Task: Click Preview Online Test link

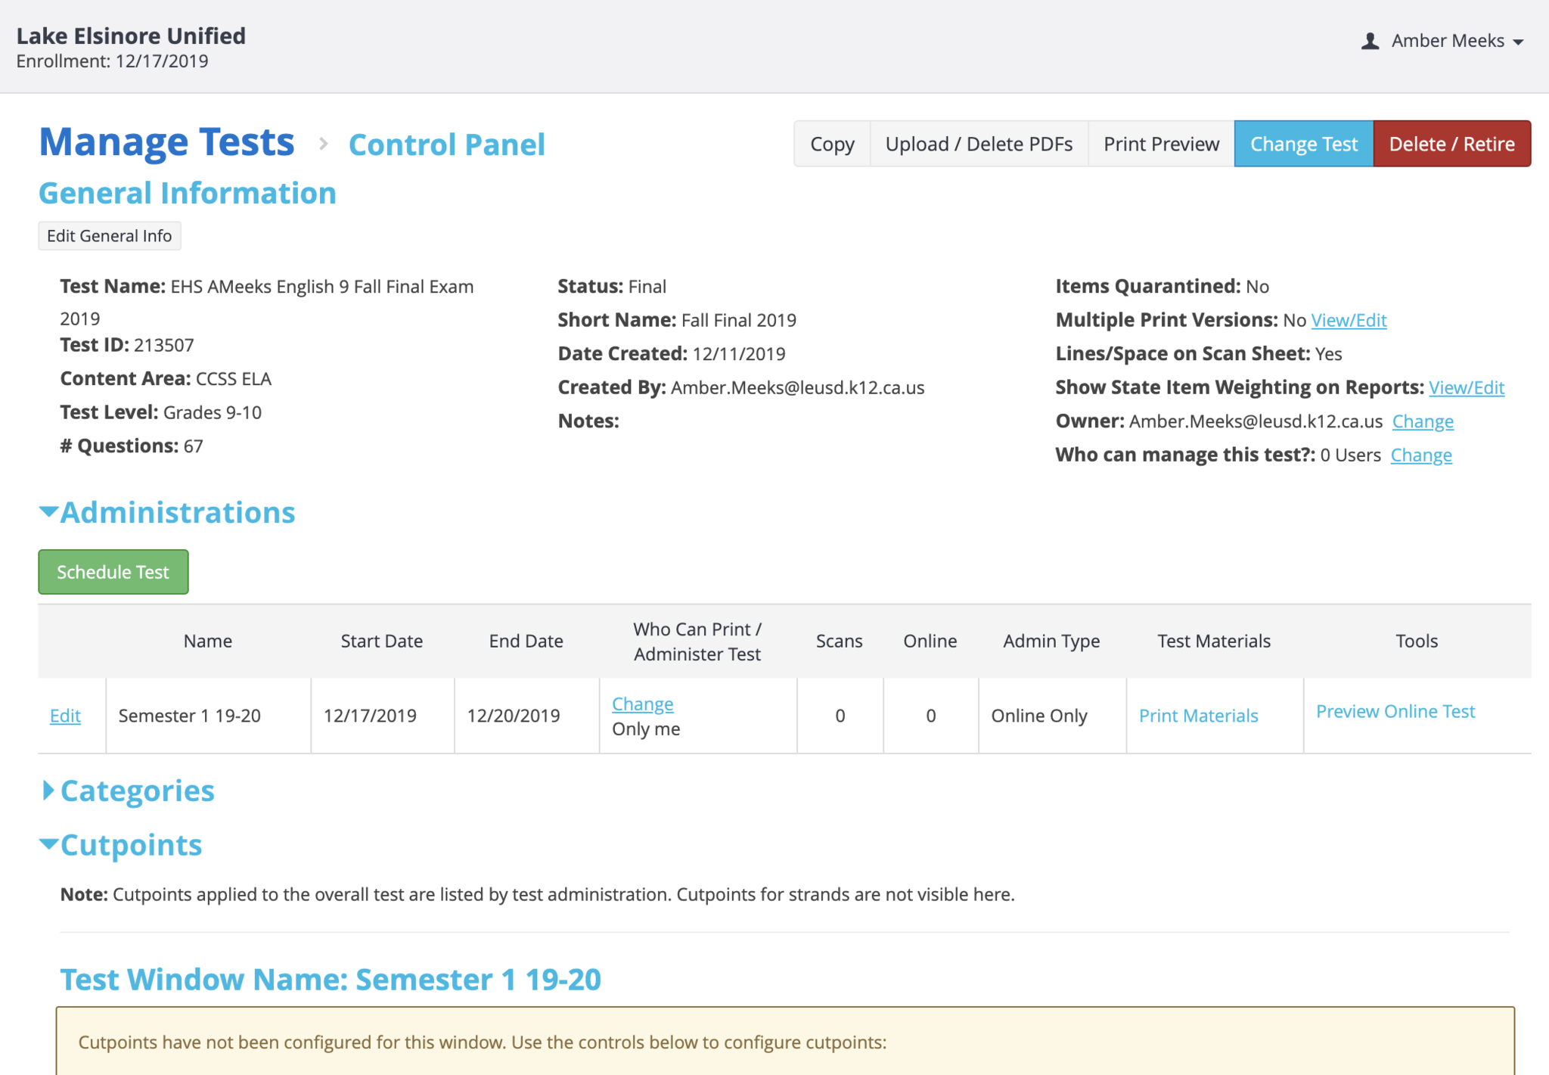Action: pyautogui.click(x=1395, y=711)
